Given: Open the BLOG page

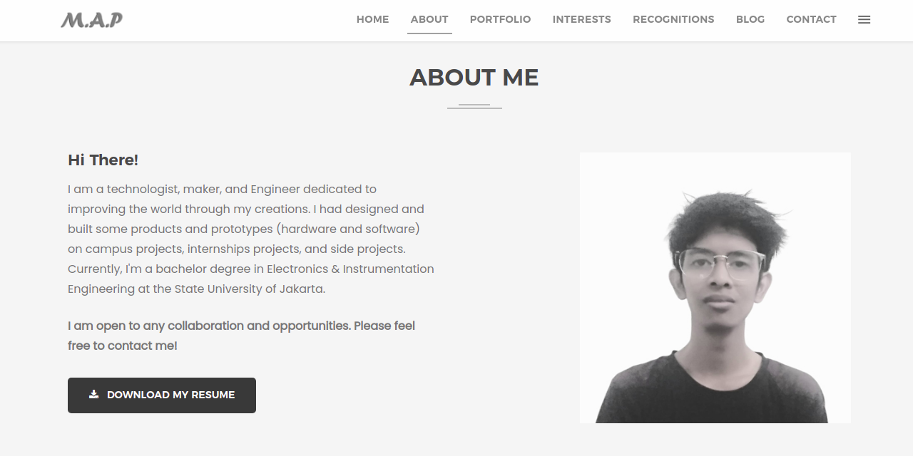Looking at the screenshot, I should 750,19.
